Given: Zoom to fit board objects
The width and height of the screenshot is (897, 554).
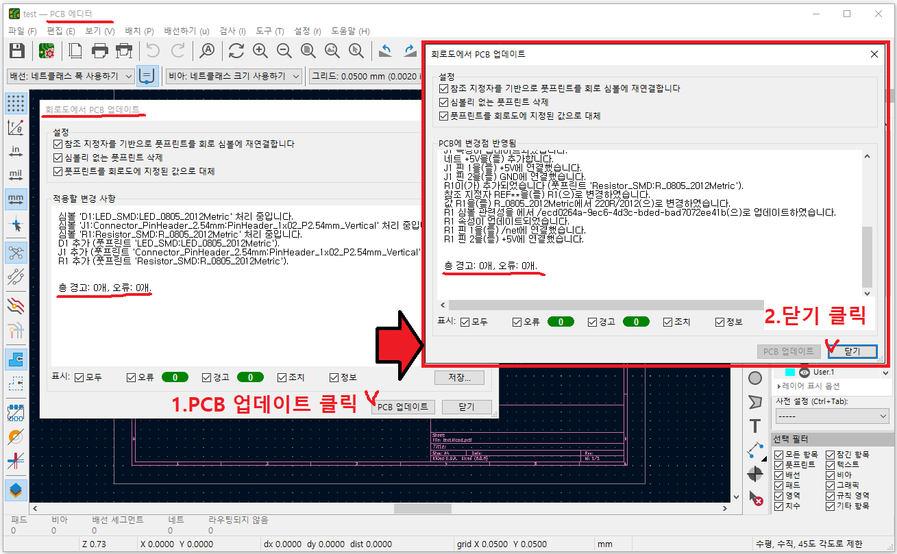Looking at the screenshot, I should point(332,51).
